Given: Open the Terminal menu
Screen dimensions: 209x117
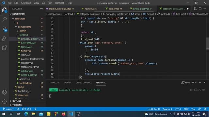Looking at the screenshot, I should click(x=59, y=3).
